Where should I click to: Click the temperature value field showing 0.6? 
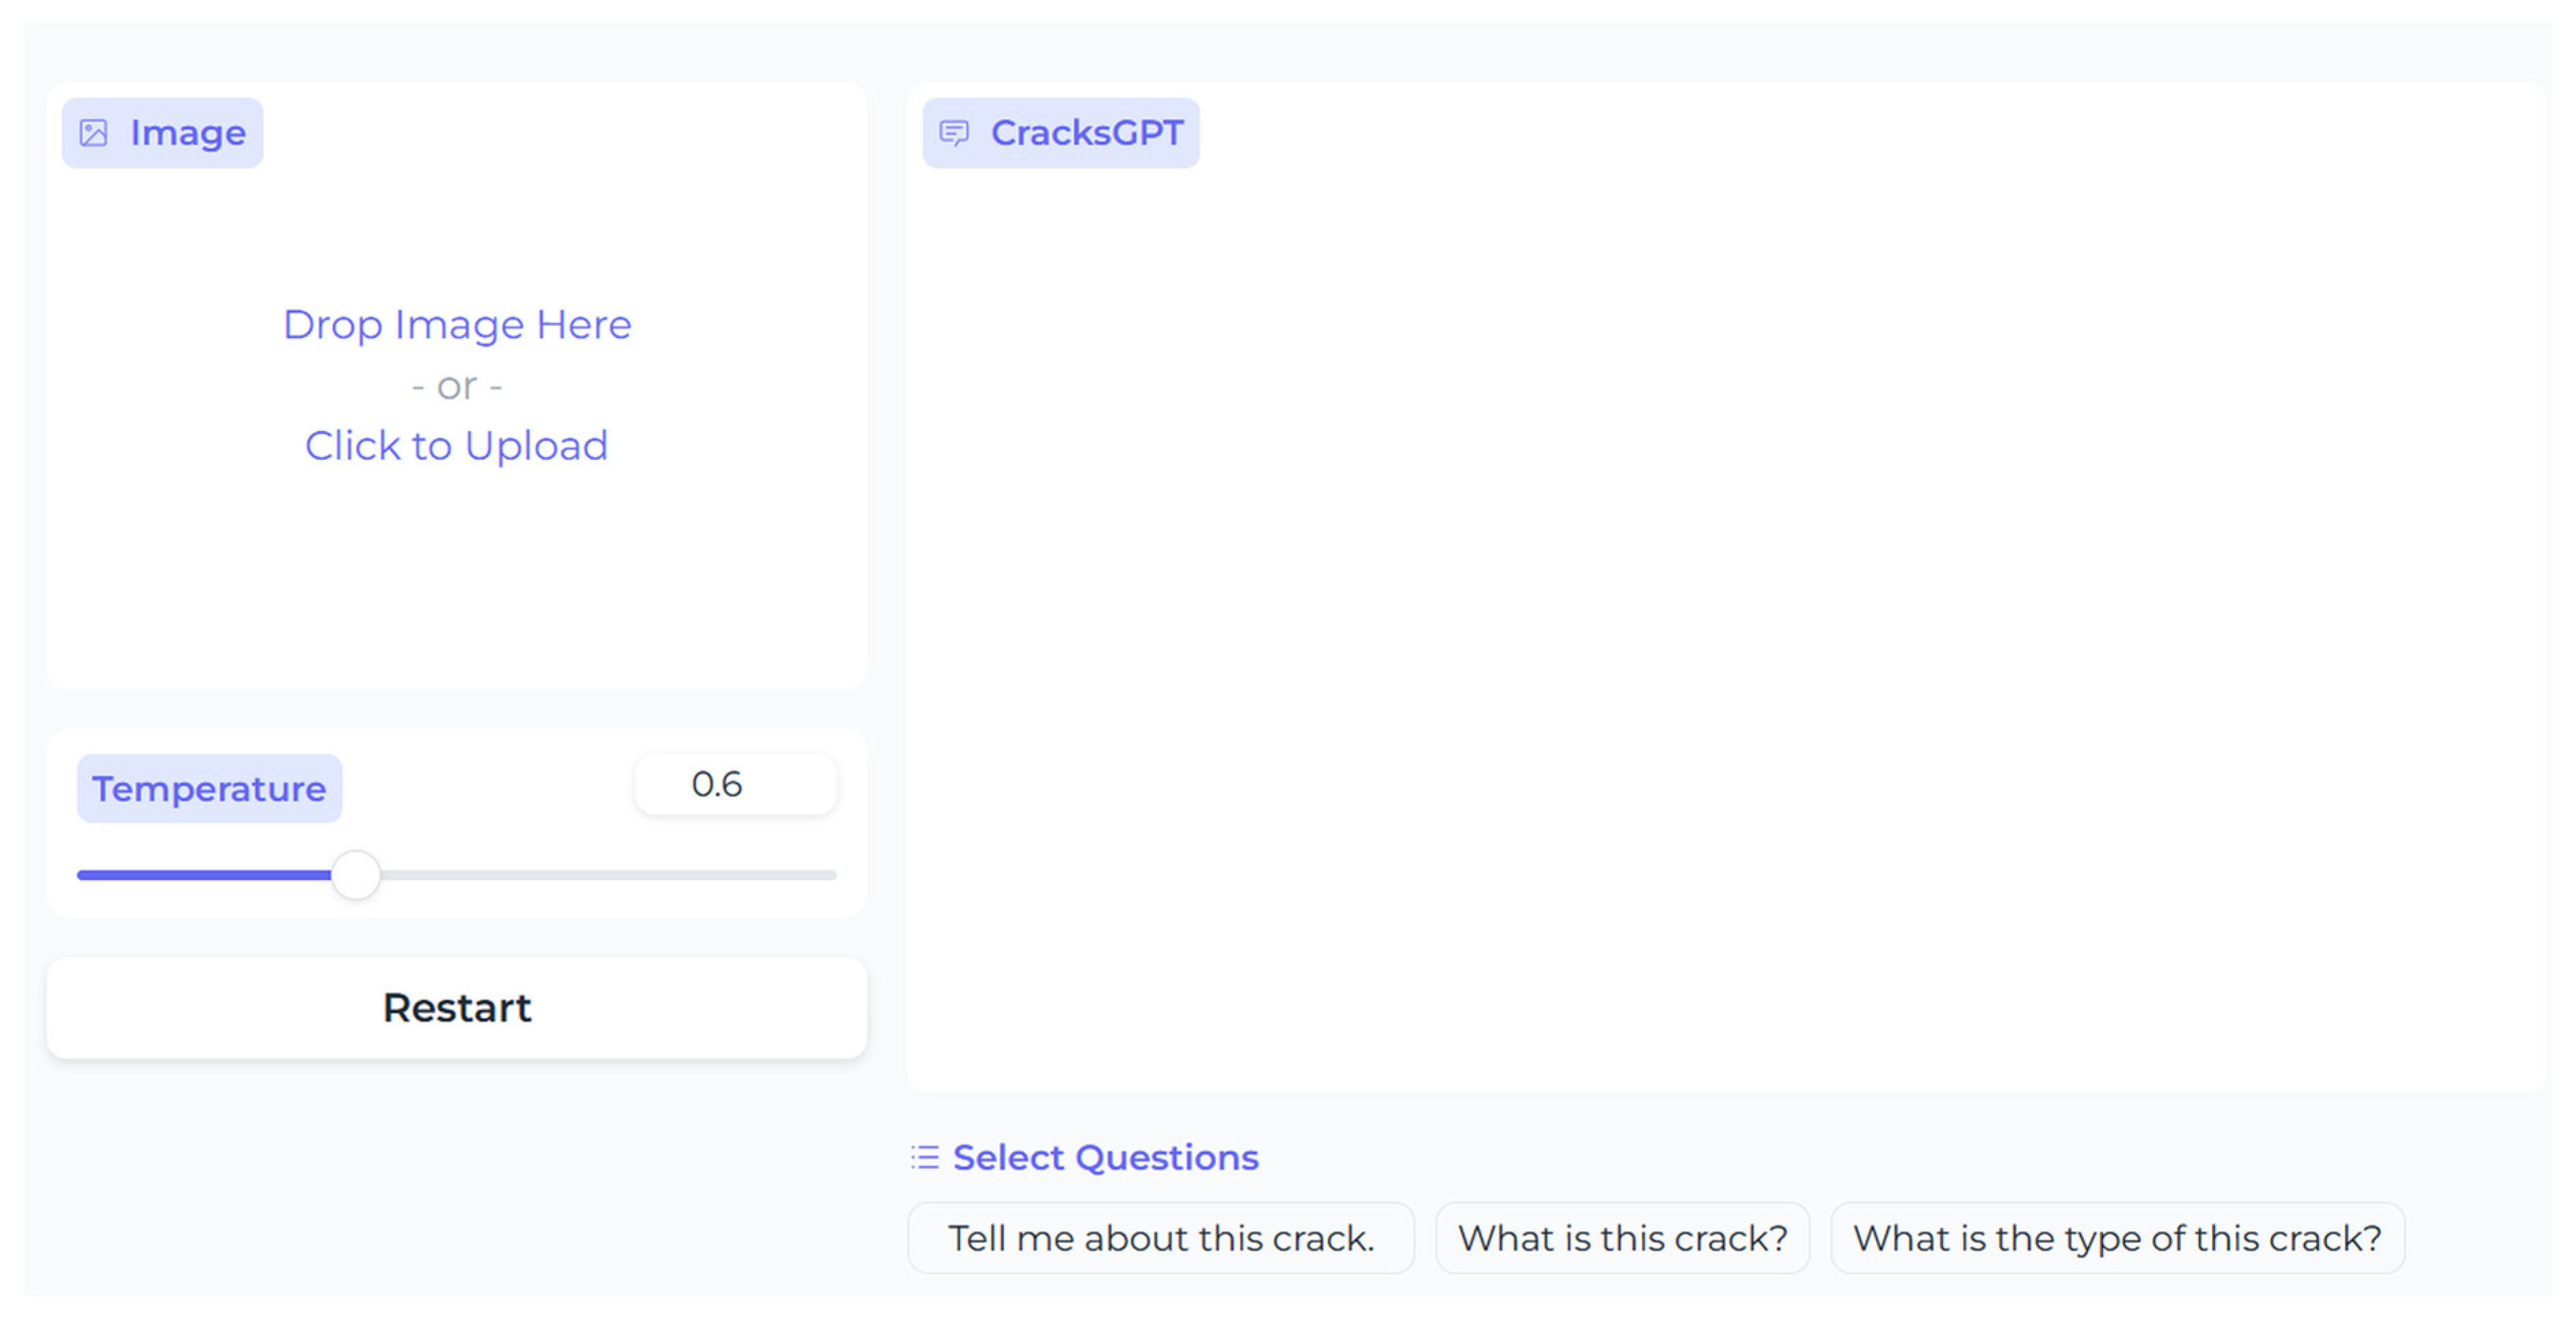pyautogui.click(x=735, y=785)
